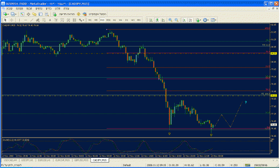Image resolution: width=280 pixels, height=168 pixels.
Task: Select the Text Label 'T' tool
Action: click(x=56, y=20)
